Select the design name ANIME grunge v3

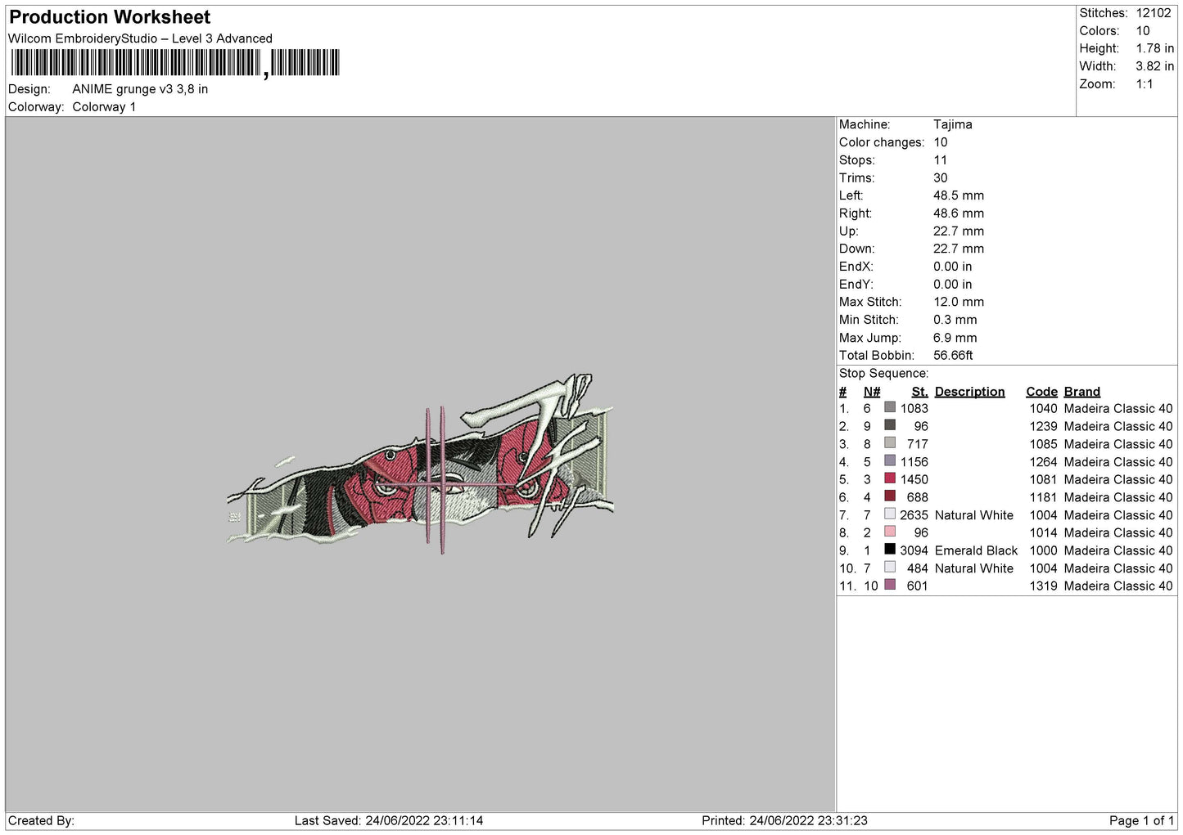point(140,89)
